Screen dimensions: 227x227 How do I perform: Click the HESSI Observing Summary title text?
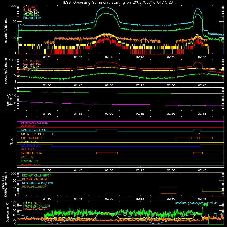point(120,3)
